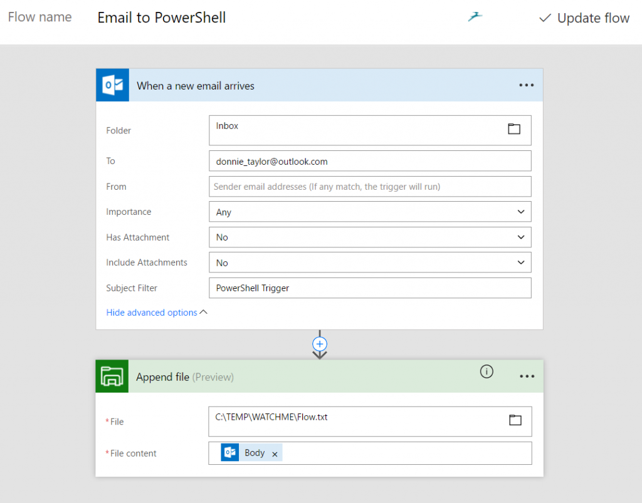Image resolution: width=642 pixels, height=503 pixels.
Task: Edit the flow name Email to PowerShell
Action: coord(161,18)
